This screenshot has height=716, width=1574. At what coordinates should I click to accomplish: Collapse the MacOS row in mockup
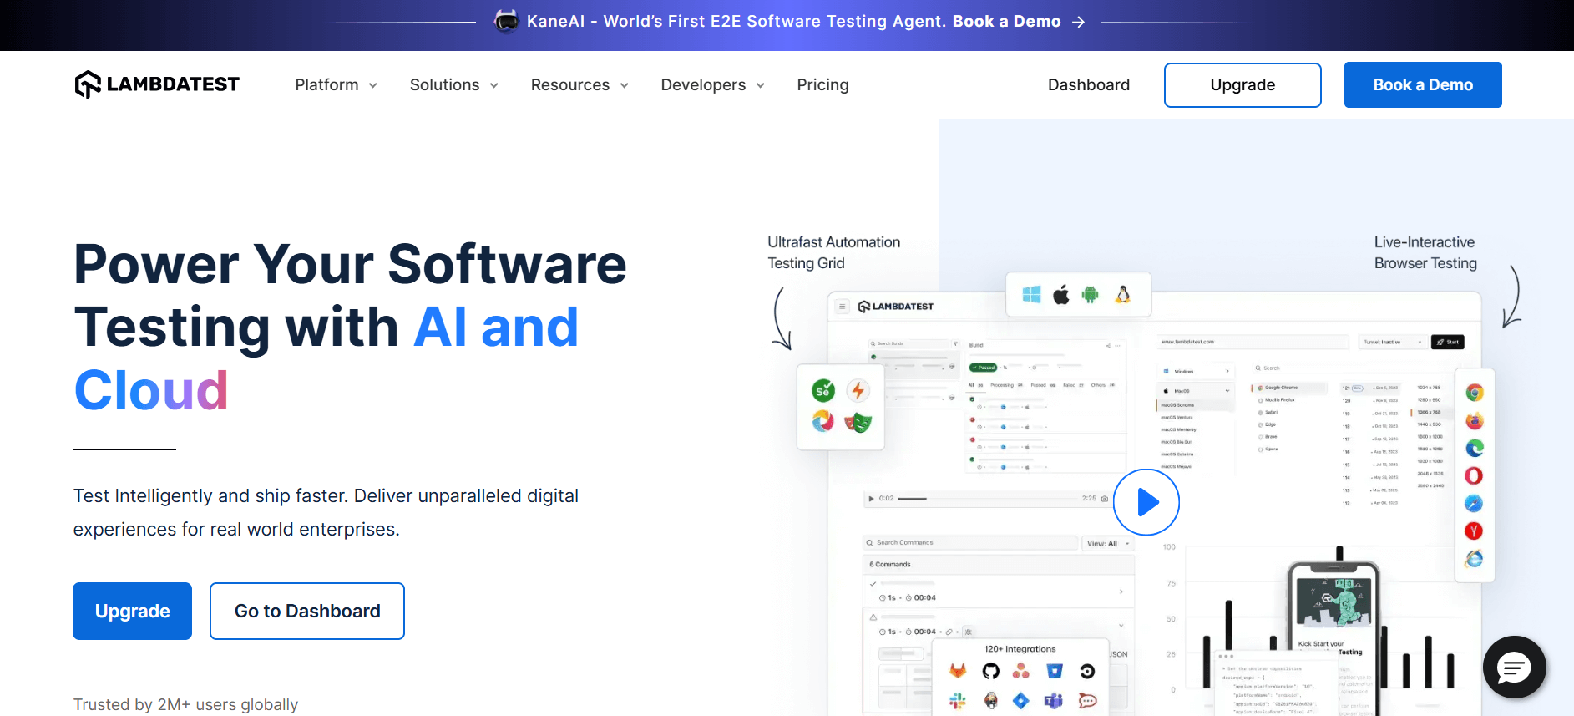click(1195, 391)
